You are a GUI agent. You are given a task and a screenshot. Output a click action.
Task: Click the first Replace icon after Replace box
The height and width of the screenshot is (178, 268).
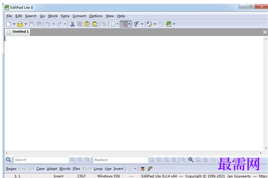pos(152,160)
